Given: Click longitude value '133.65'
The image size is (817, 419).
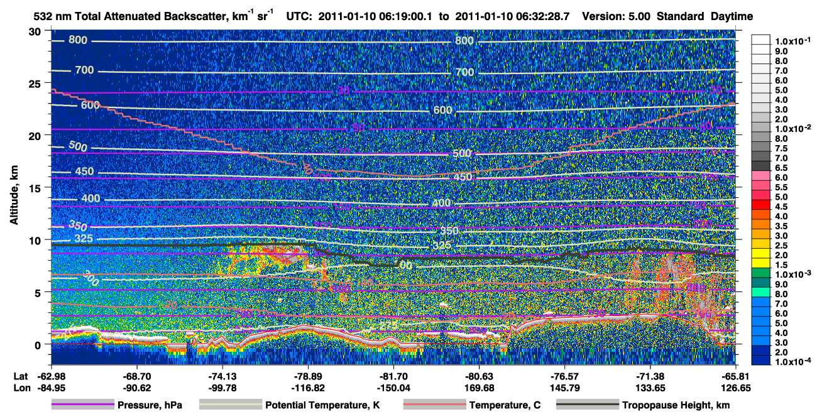Looking at the screenshot, I should (650, 388).
